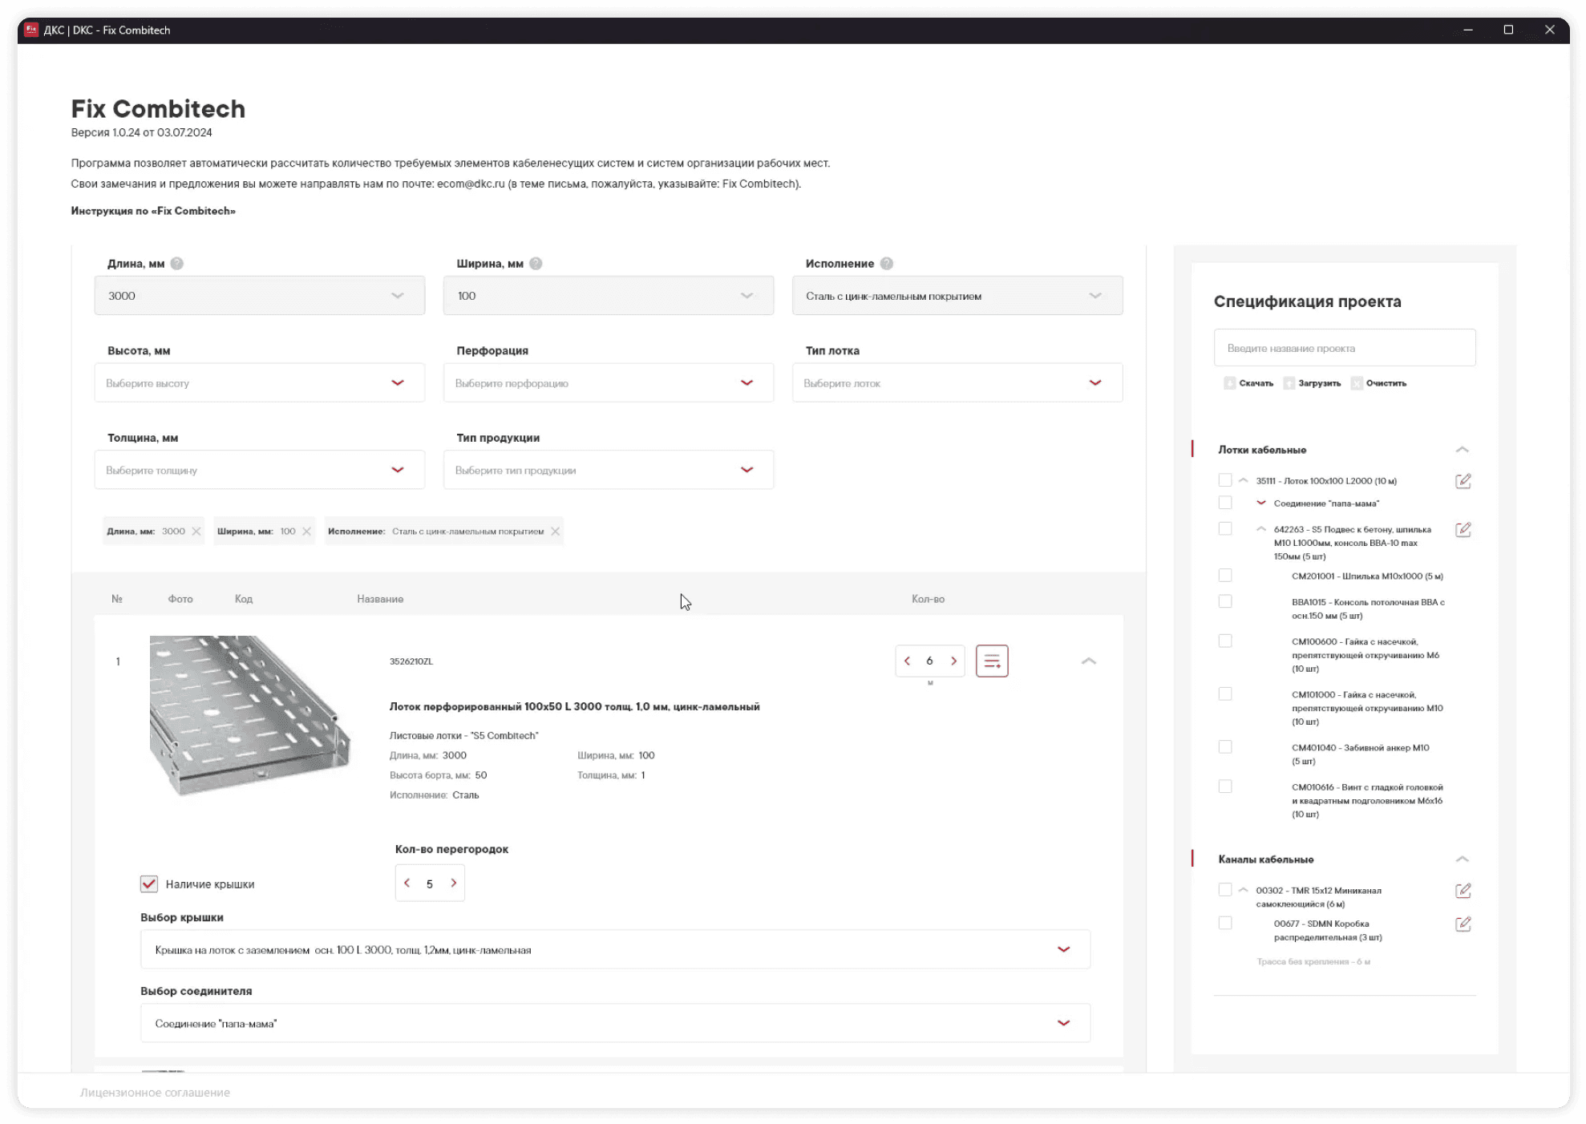Viewport: 1586px width, 1124px height.
Task: Click the DKC app icon in title bar
Action: click(x=31, y=30)
